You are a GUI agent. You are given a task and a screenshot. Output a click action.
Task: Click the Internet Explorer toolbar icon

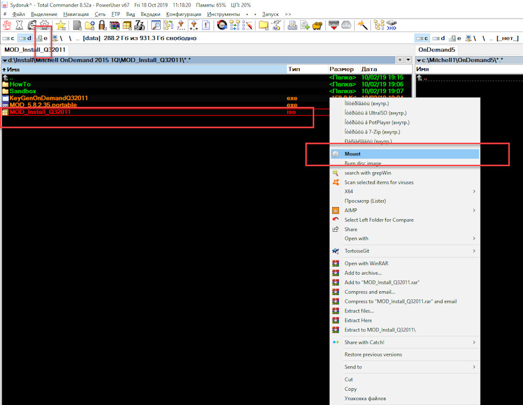[x=32, y=26]
